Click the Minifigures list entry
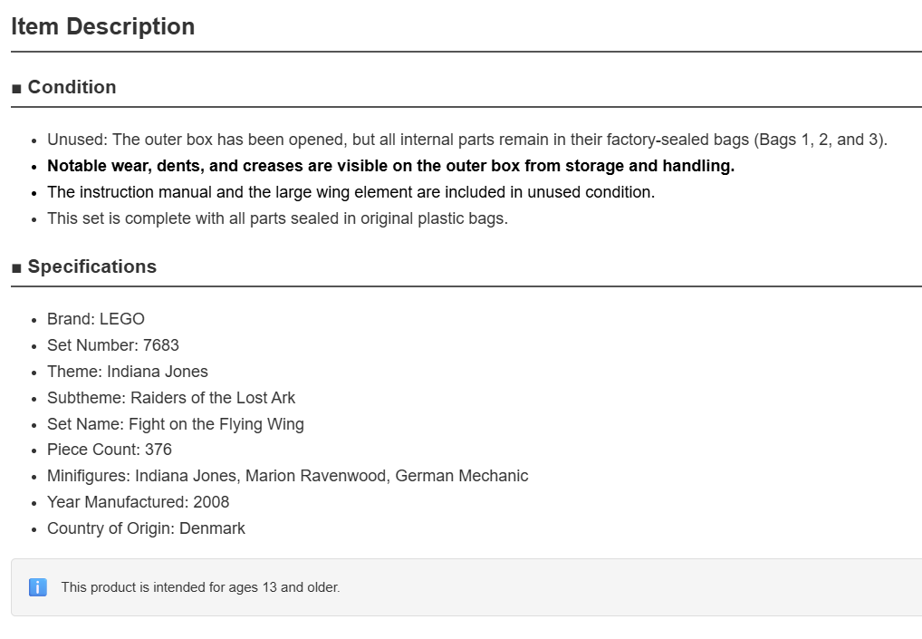 pyautogui.click(x=287, y=476)
